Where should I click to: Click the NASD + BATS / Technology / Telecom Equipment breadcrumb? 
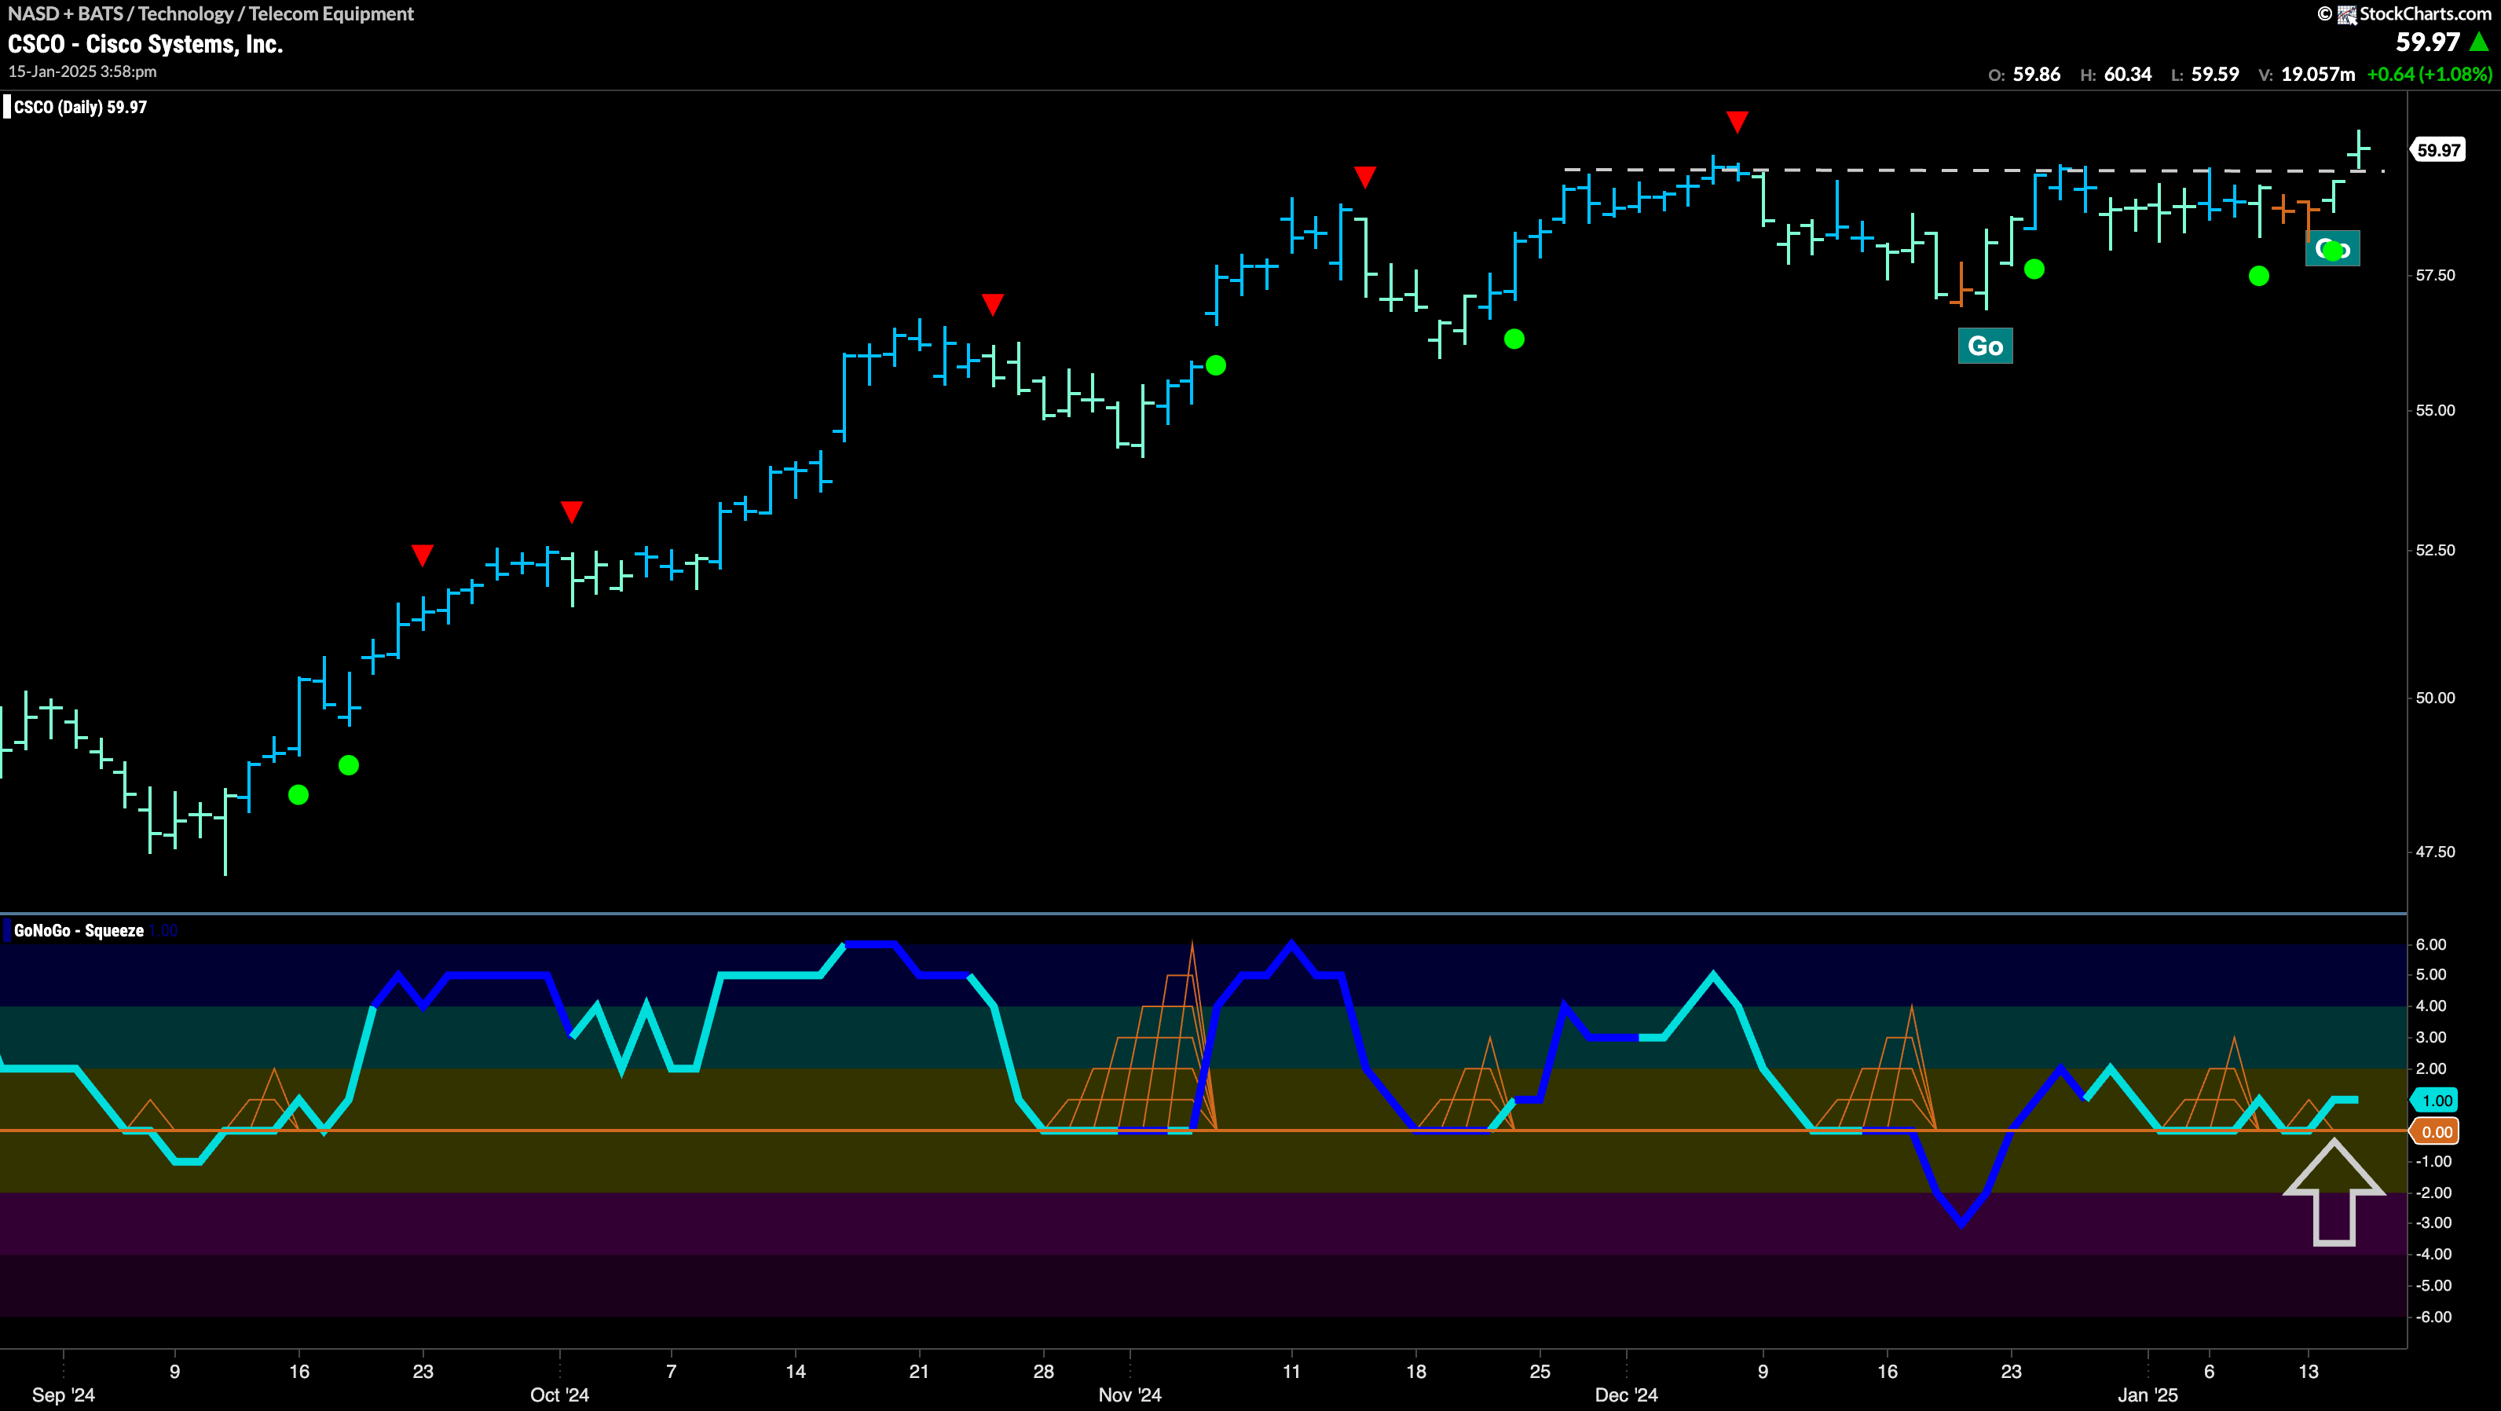click(211, 13)
